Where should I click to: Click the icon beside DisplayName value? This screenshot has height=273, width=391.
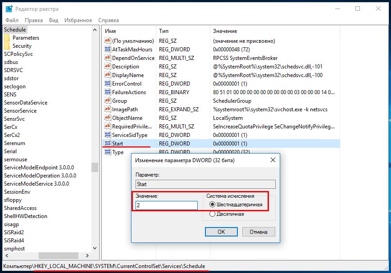tap(108, 75)
